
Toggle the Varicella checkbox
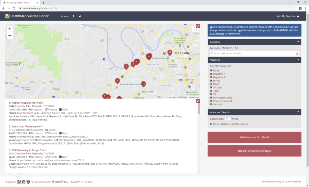[211, 104]
